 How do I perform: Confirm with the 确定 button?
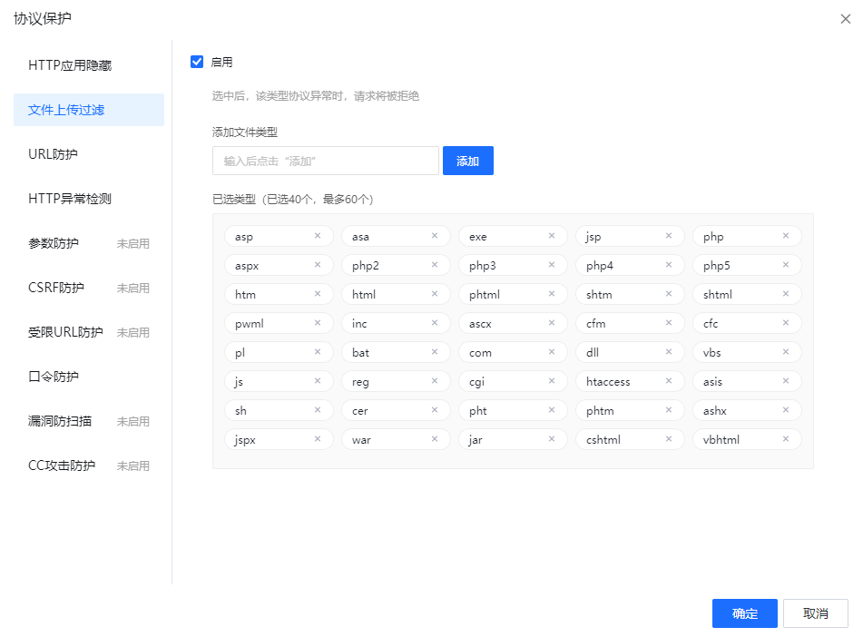point(745,613)
